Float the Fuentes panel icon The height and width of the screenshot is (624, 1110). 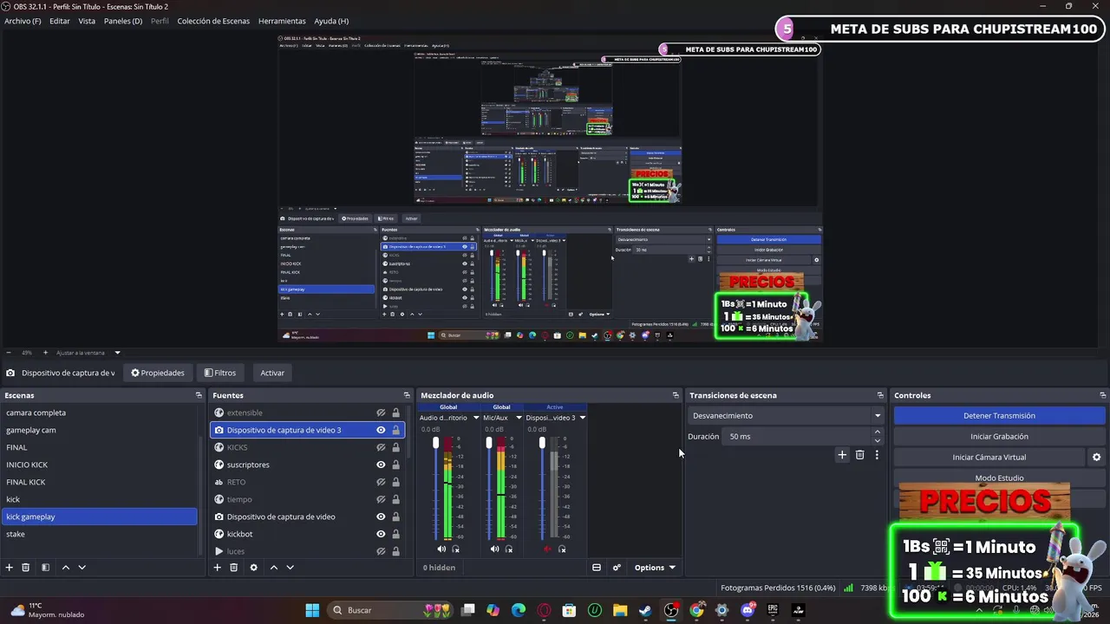[407, 395]
